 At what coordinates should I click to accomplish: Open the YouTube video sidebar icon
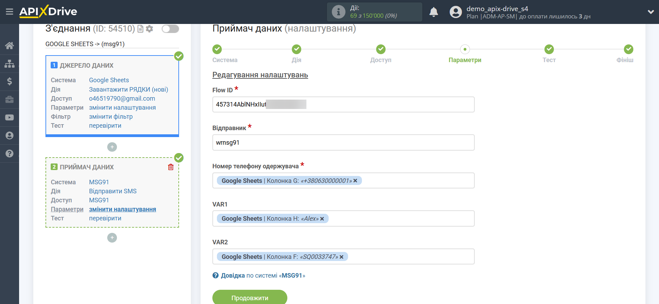pyautogui.click(x=9, y=118)
